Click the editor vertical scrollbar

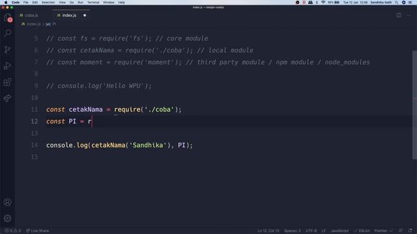point(414,105)
